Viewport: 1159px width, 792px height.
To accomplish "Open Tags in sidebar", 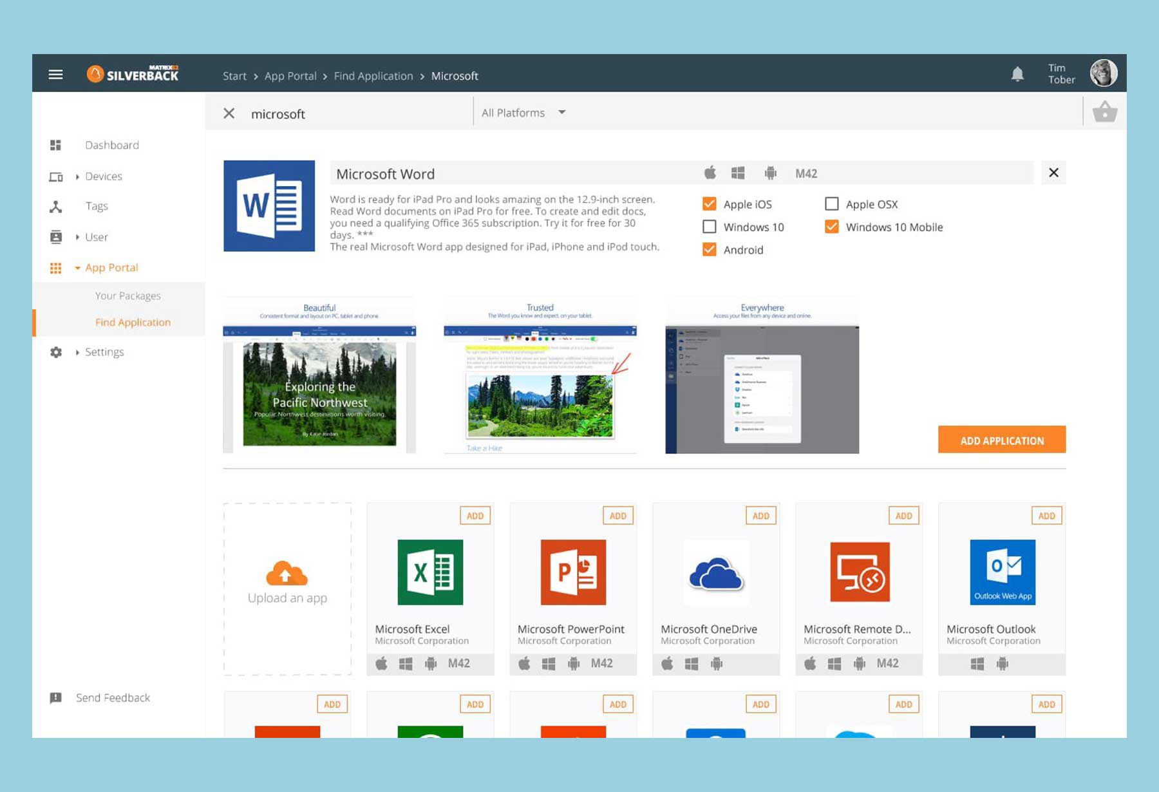I will click(97, 206).
